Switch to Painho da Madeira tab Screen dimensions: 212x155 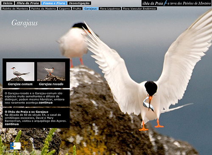(x=44, y=8)
